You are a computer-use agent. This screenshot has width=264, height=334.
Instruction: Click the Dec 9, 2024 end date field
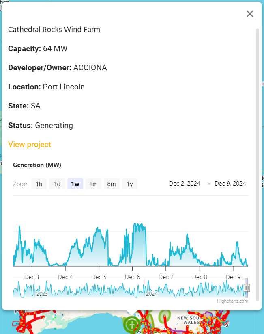coord(230,183)
